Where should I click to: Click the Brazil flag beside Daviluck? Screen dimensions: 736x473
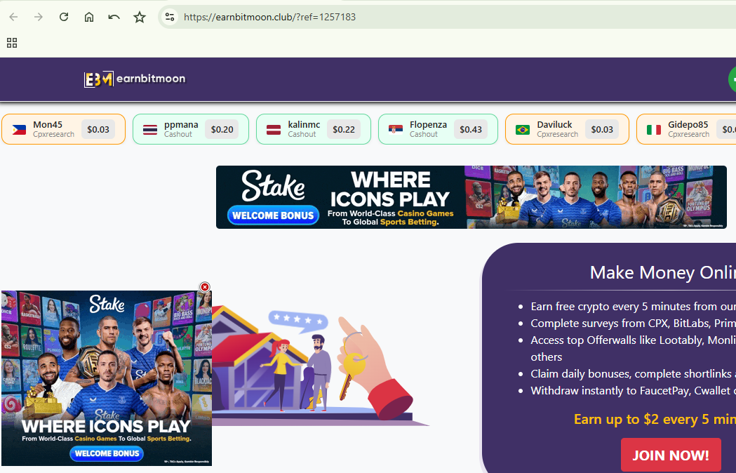(x=523, y=130)
